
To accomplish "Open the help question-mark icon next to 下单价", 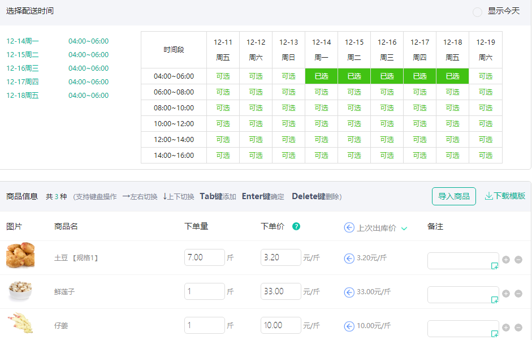I will point(296,226).
